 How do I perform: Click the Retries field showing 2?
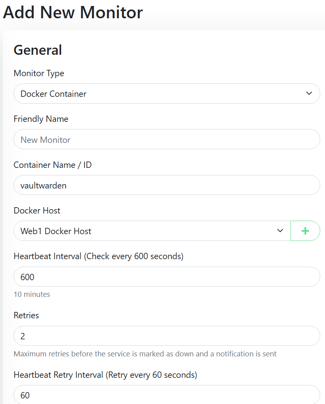(167, 336)
